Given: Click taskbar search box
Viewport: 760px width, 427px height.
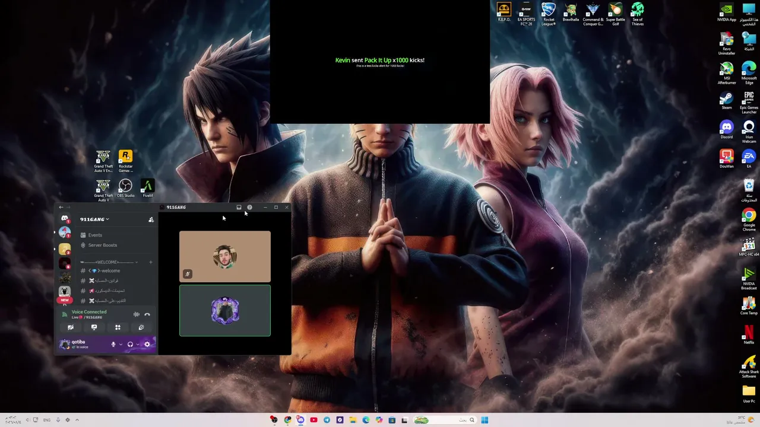Looking at the screenshot, I should tap(444, 420).
